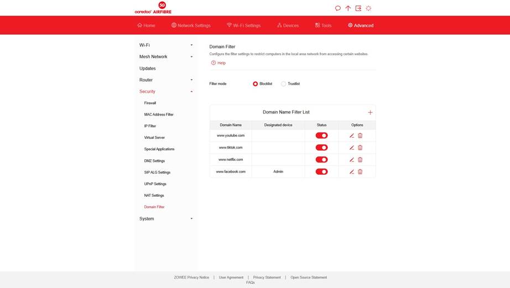Expand the System sidebar section arrow
The width and height of the screenshot is (510, 288).
point(191,219)
